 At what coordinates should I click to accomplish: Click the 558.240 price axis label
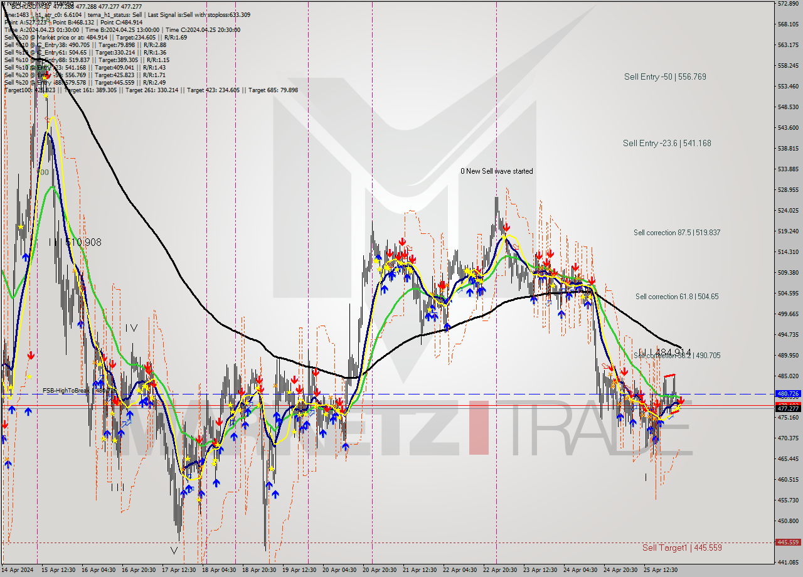coord(789,65)
